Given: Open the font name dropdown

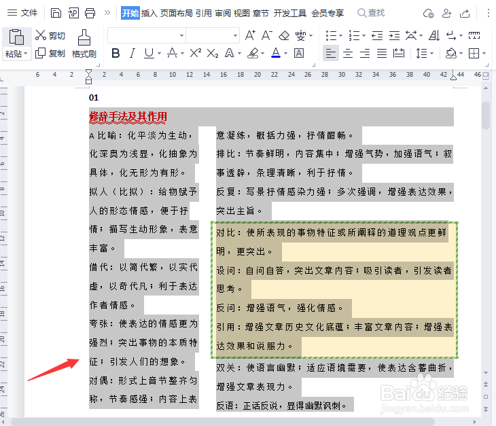Looking at the screenshot, I should coord(182,35).
